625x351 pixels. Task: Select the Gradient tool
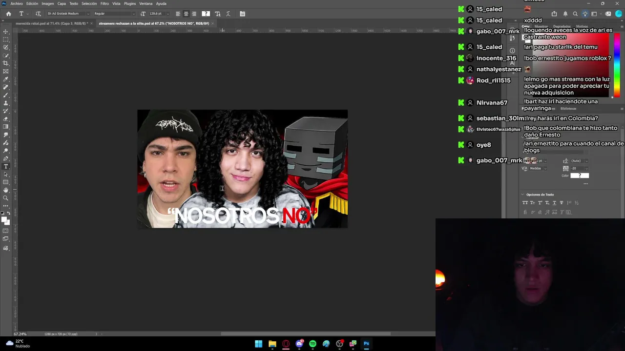tap(6, 127)
